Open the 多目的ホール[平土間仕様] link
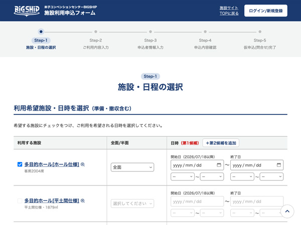 (52, 200)
